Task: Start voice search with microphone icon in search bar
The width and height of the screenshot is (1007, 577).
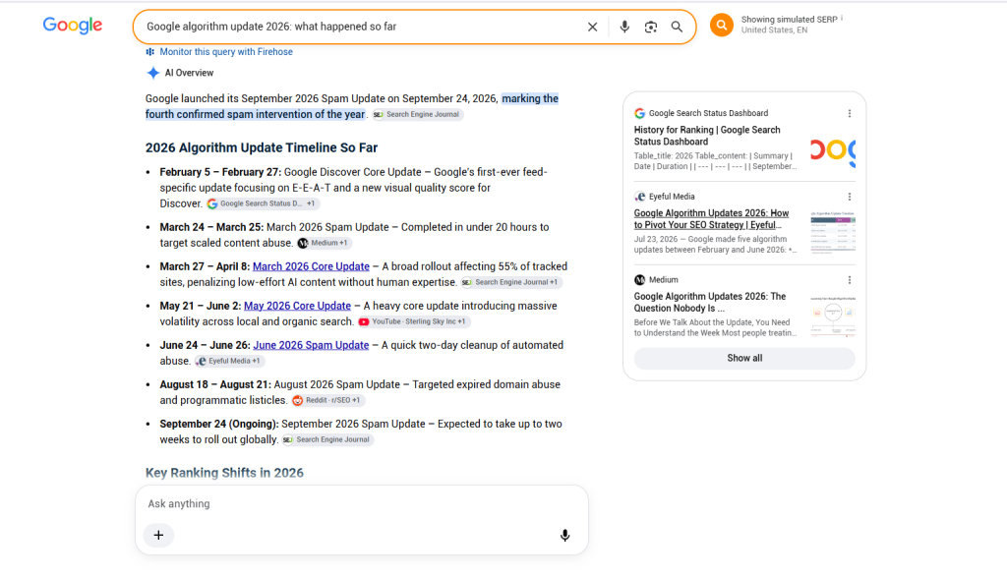Action: click(x=624, y=27)
